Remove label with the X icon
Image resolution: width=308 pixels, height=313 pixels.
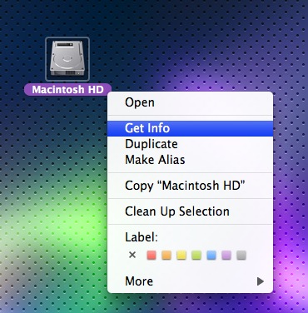[132, 255]
